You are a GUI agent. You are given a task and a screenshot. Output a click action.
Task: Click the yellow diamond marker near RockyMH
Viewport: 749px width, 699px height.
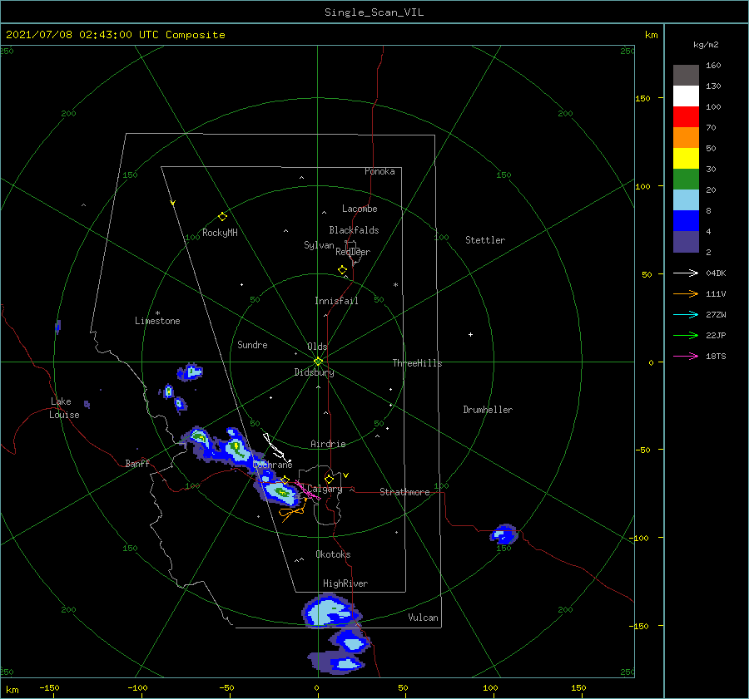click(x=222, y=217)
